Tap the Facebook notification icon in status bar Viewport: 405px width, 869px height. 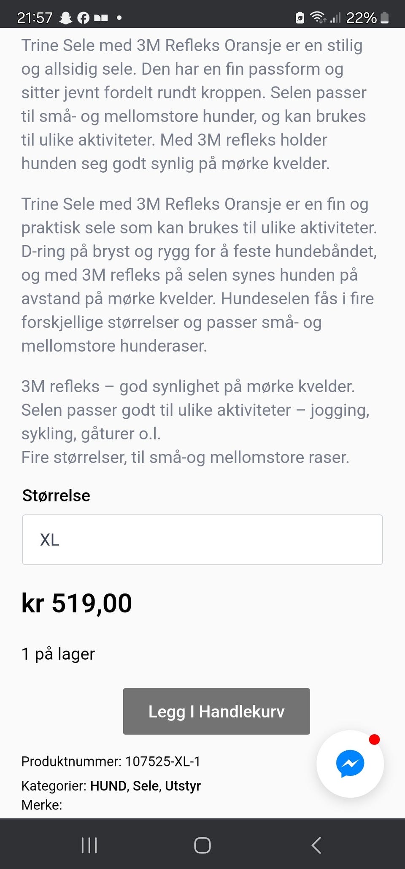tap(83, 18)
